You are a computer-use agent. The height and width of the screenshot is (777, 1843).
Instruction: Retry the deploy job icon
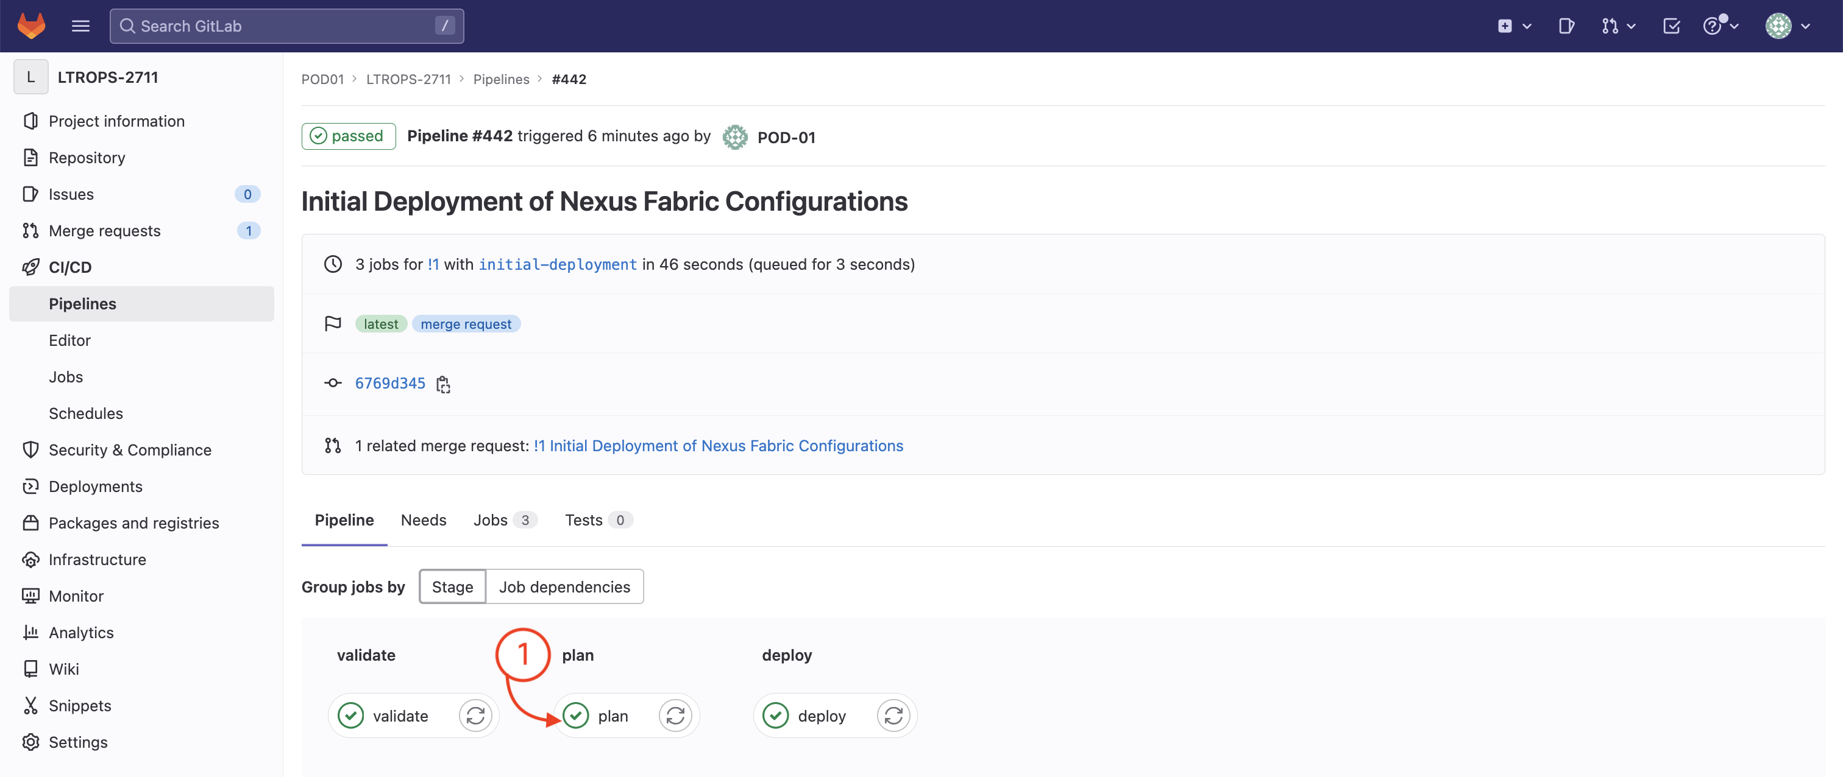point(893,715)
